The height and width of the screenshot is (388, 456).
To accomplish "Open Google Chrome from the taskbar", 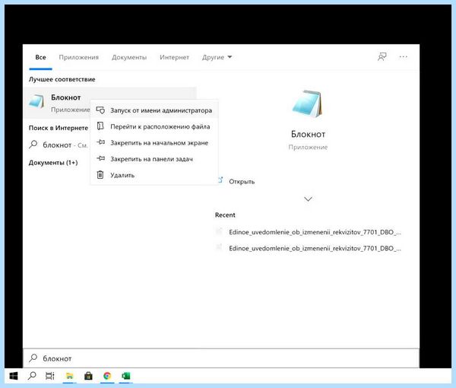I will pyautogui.click(x=107, y=376).
